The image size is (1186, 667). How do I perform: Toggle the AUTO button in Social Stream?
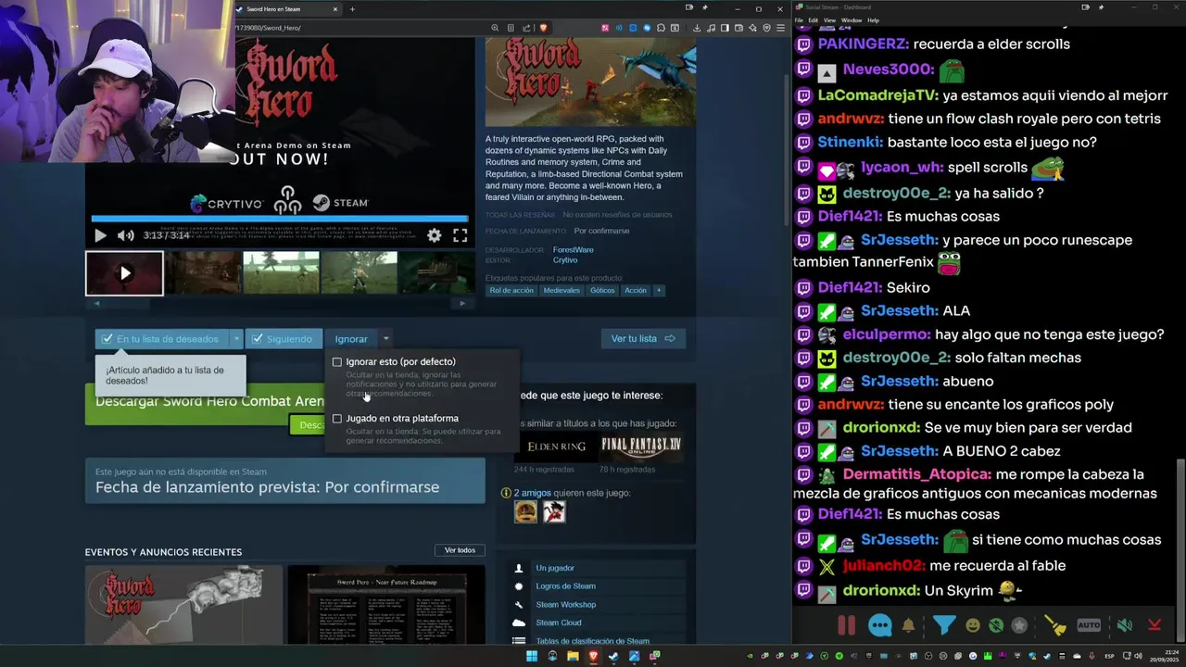[x=1089, y=625]
